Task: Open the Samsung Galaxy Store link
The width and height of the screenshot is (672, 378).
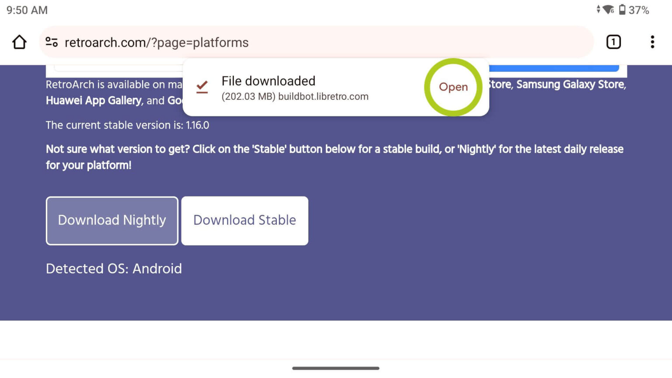Action: [x=570, y=84]
